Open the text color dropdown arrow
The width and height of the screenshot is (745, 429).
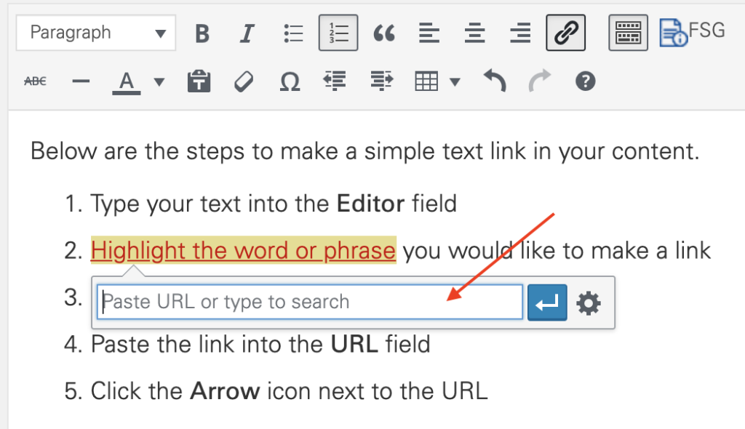point(159,82)
